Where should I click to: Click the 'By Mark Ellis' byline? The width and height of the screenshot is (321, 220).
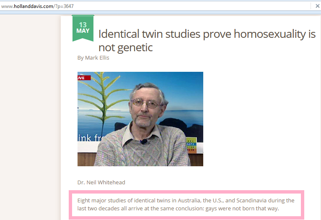point(93,58)
